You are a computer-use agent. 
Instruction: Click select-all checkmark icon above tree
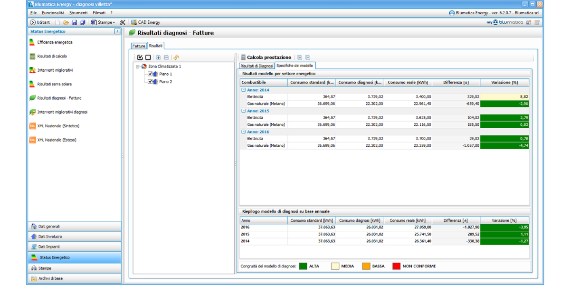click(x=140, y=57)
